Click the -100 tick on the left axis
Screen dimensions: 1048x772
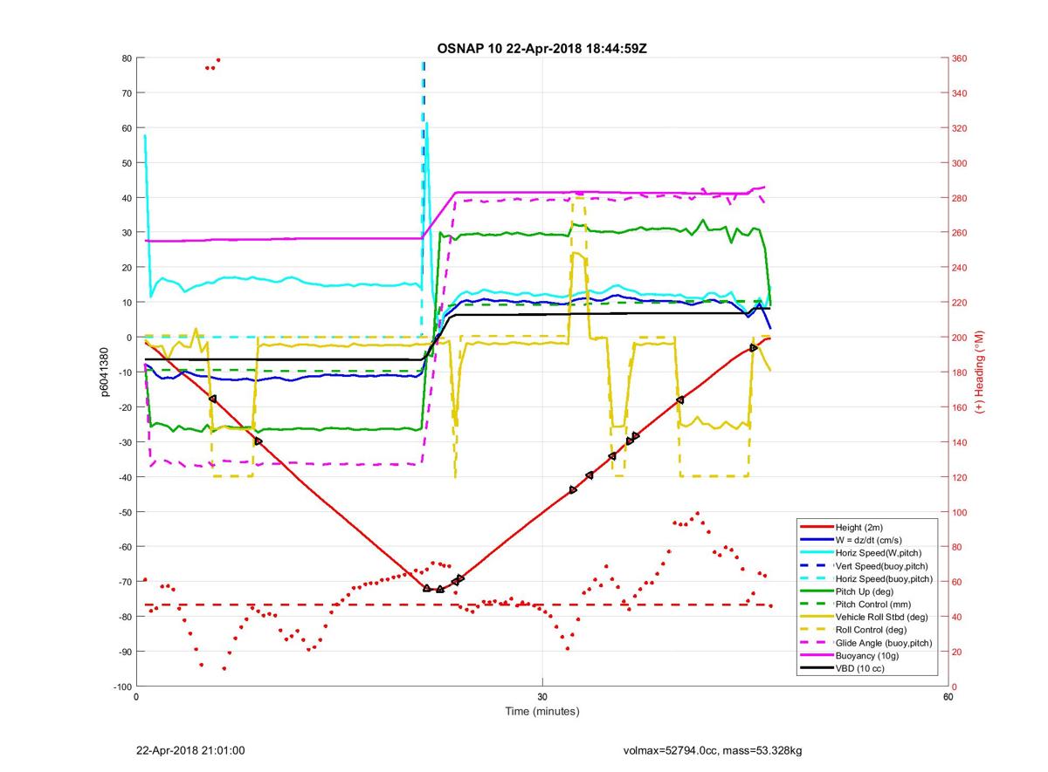[x=122, y=687]
